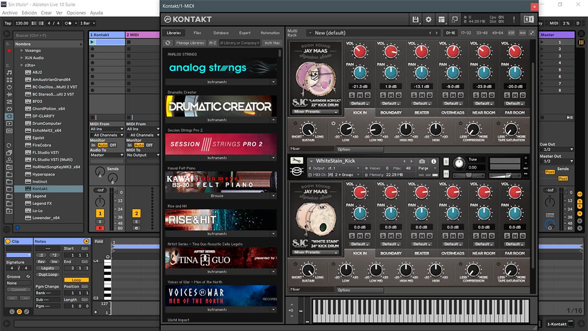Switch to Automation tab in Kontakt
This screenshot has height=331, width=588.
(x=270, y=33)
